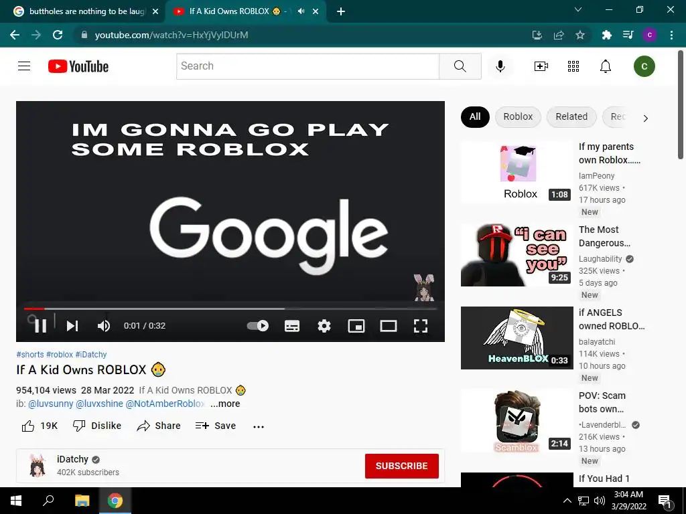The image size is (686, 514).
Task: Skip to the next video
Action: pyautogui.click(x=72, y=326)
